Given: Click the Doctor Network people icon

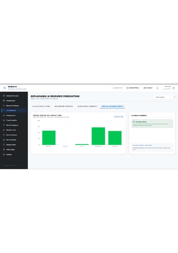Looking at the screenshot, I should click(4, 135).
